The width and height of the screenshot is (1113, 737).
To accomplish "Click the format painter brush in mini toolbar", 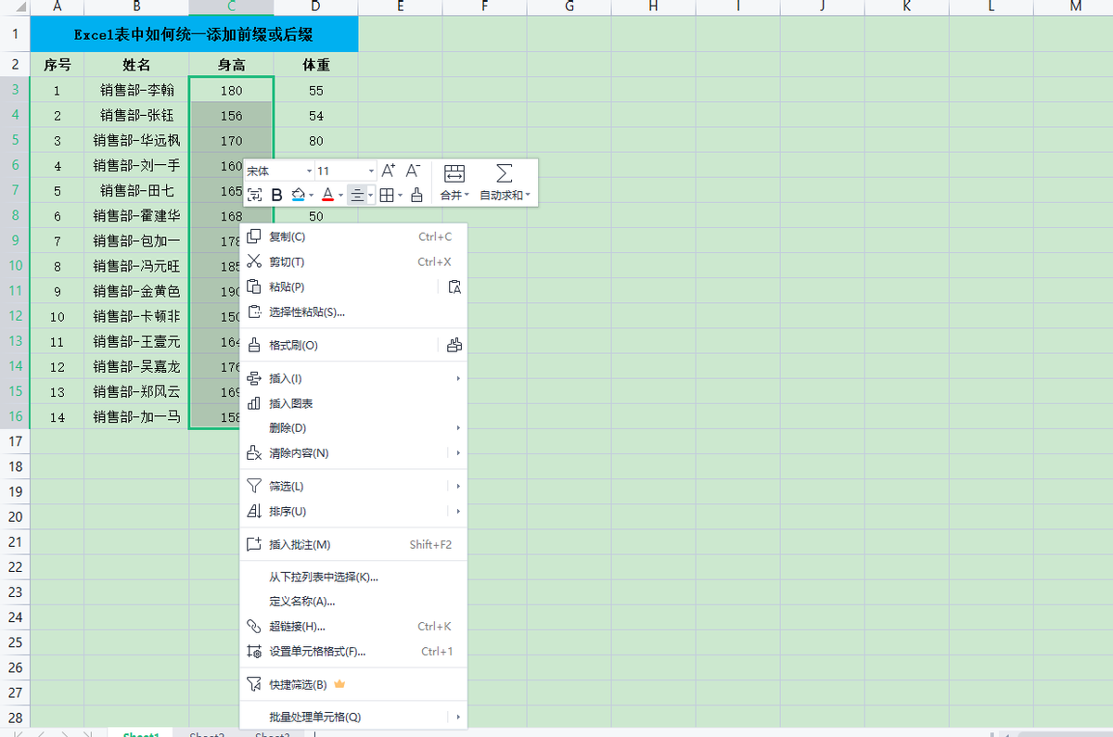I will coord(417,195).
